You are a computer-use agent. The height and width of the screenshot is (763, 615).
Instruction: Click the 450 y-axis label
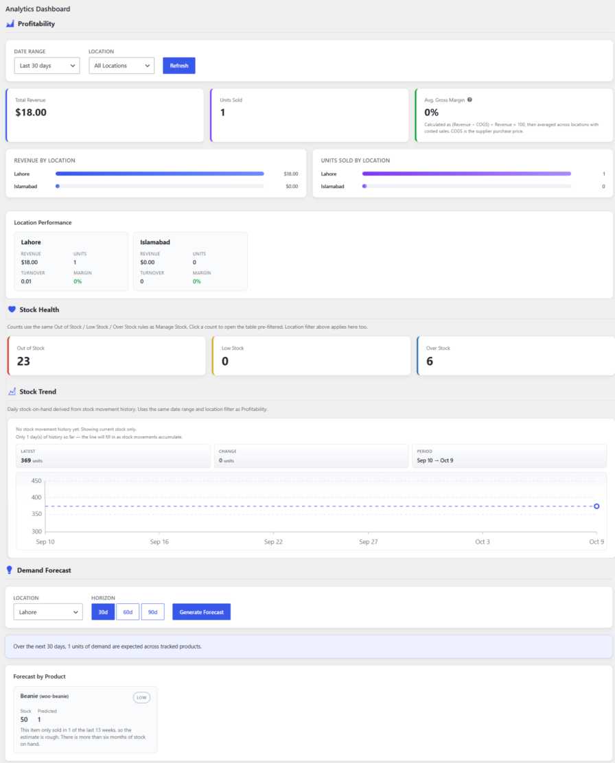(36, 481)
